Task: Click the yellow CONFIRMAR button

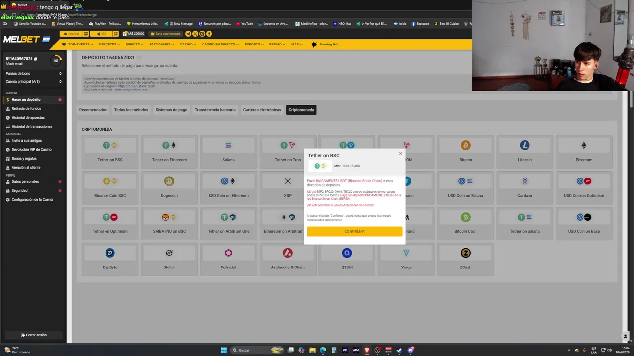Action: (354, 231)
